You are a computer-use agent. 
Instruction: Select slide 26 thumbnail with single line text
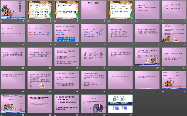pos(120,80)
